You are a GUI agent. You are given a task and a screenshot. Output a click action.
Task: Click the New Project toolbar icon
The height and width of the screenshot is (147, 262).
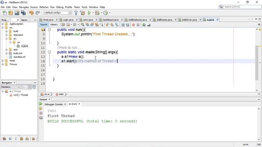pyautogui.click(x=11, y=13)
